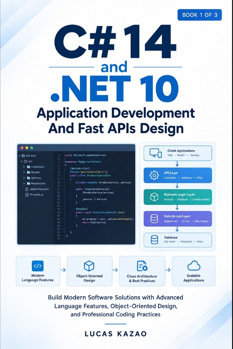Click the database icon in Data Access Layer
233x349 pixels.
pyautogui.click(x=154, y=218)
